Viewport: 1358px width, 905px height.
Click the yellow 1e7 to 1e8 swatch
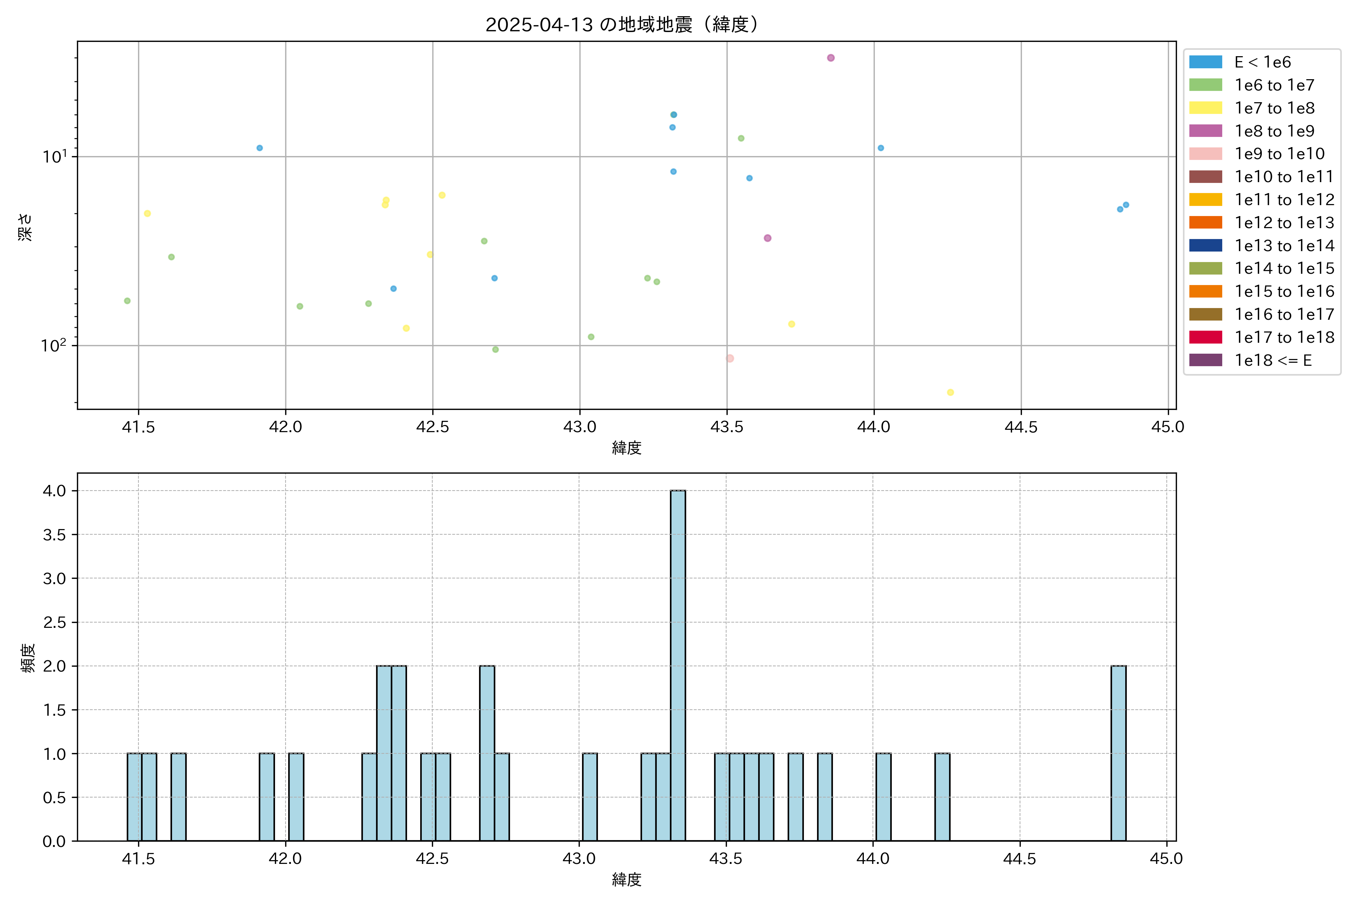pos(1205,108)
